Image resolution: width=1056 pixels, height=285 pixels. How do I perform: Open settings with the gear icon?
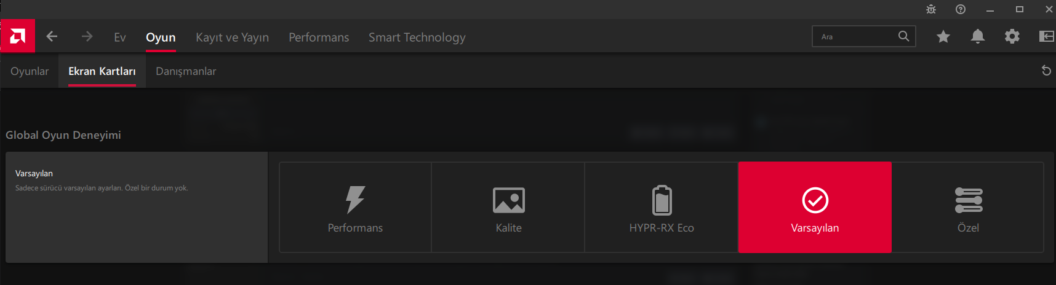[1012, 37]
